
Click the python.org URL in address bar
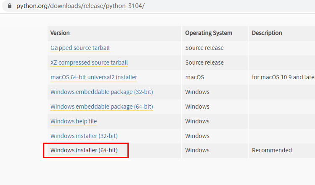click(80, 6)
